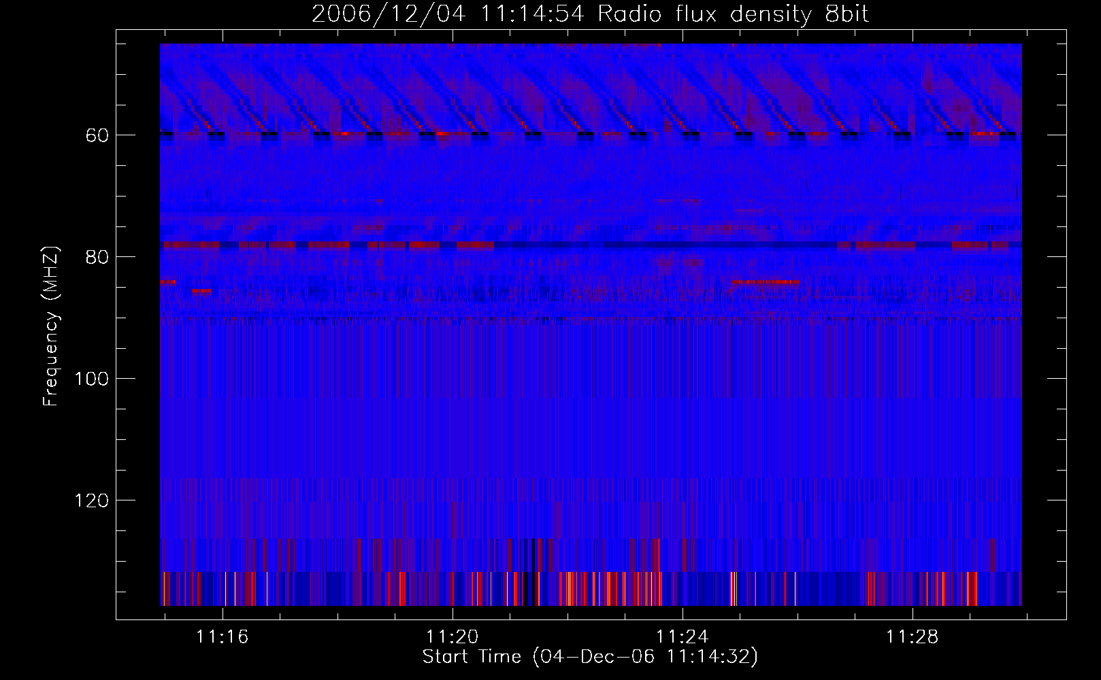Click the '120' frequency tick label

coord(92,500)
